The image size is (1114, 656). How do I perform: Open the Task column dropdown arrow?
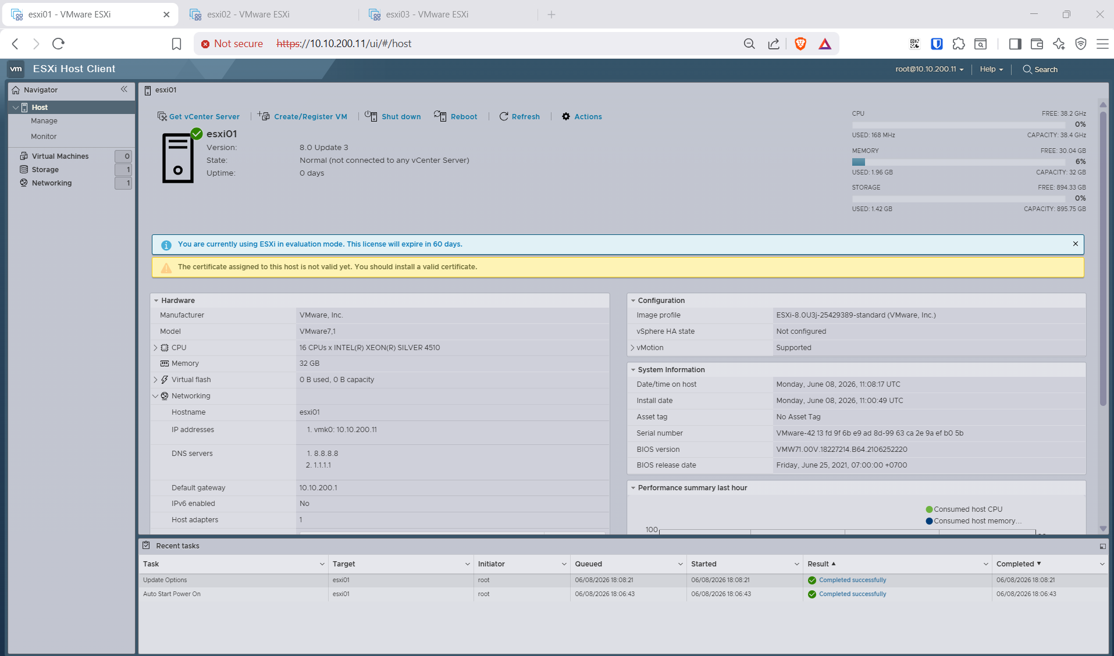(322, 564)
